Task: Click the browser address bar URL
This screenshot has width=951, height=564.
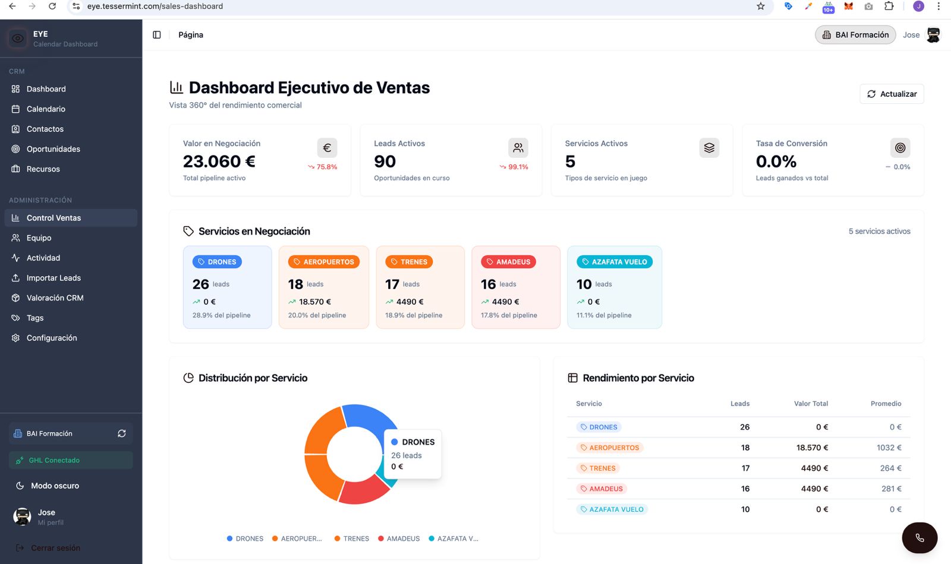Action: pos(155,7)
